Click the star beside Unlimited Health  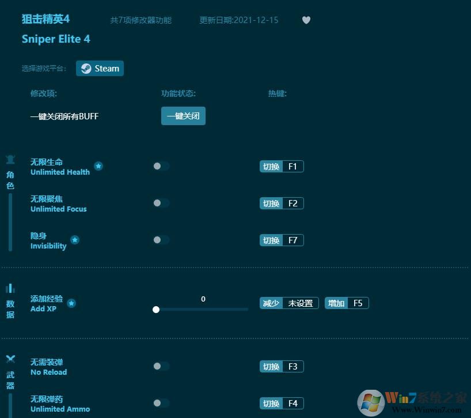[x=98, y=166]
